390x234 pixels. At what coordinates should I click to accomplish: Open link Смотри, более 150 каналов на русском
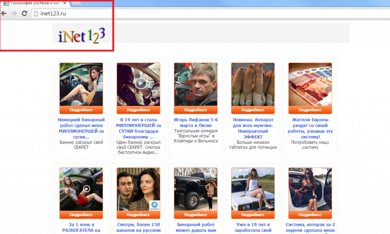pos(138,228)
